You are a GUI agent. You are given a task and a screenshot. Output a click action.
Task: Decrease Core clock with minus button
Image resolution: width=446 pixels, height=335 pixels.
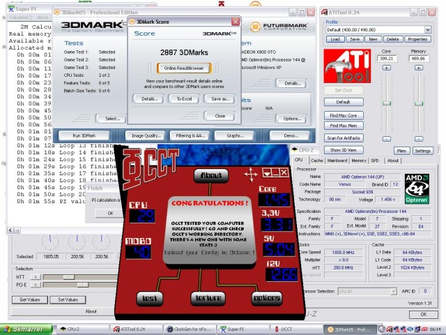386,139
